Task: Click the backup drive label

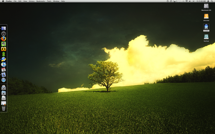Action: 206,41
